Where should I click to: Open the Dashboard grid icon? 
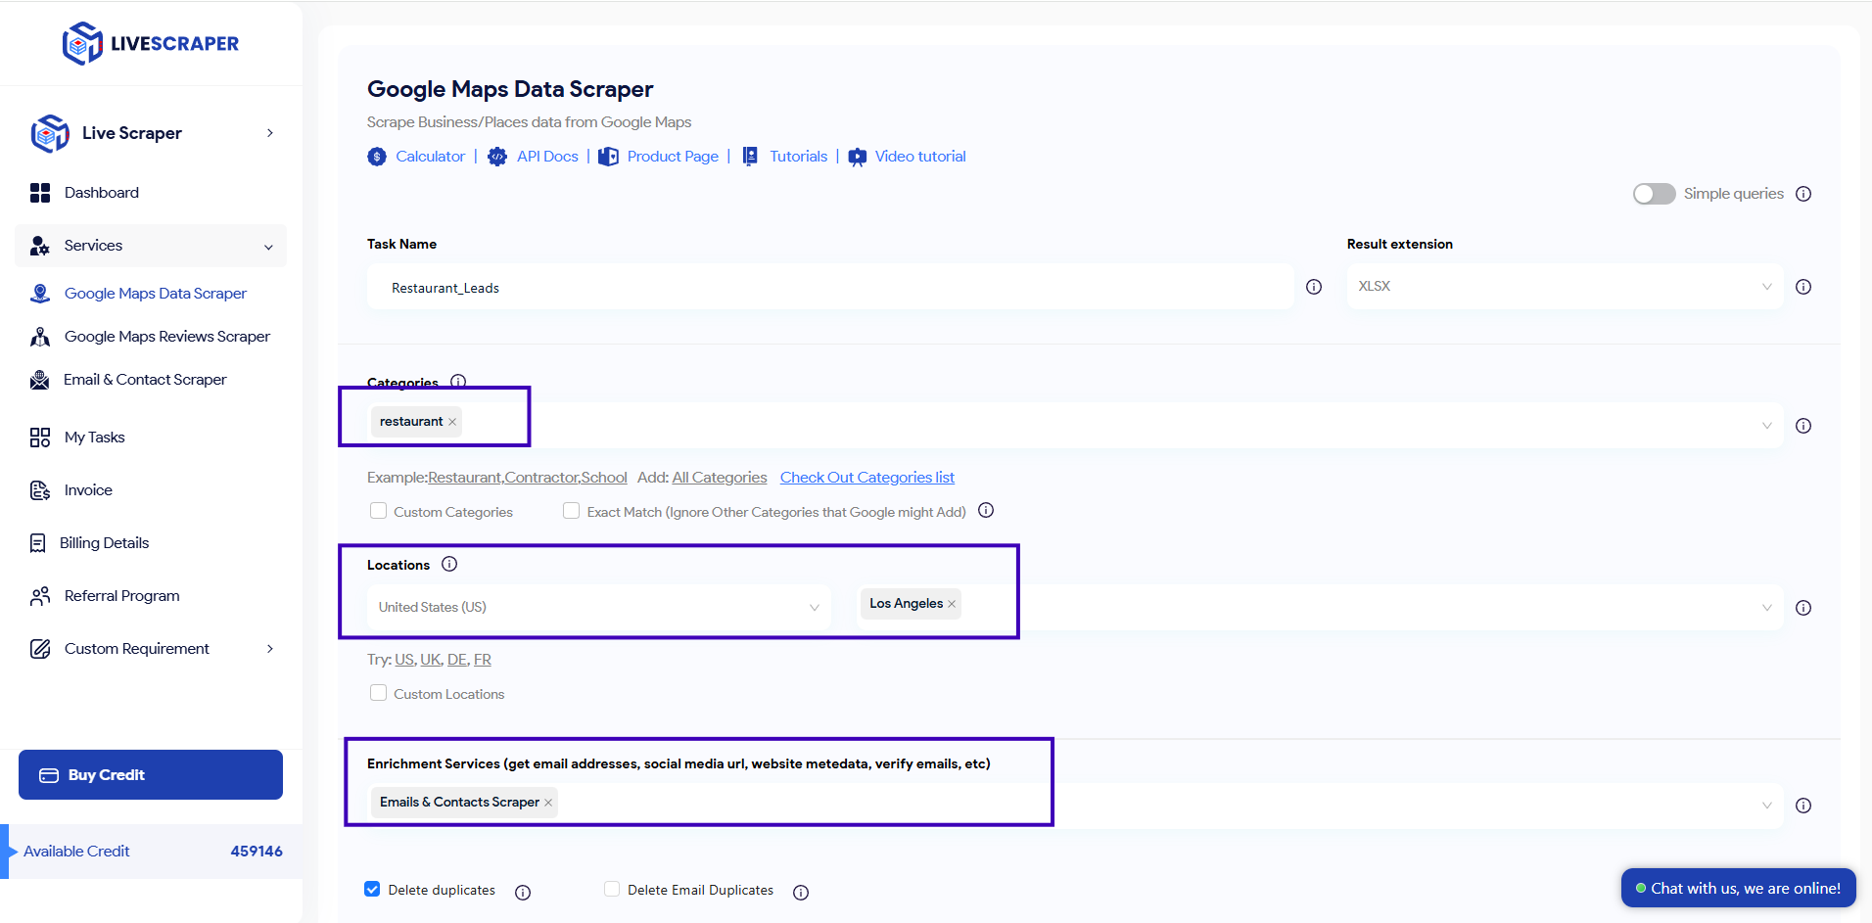click(x=40, y=193)
